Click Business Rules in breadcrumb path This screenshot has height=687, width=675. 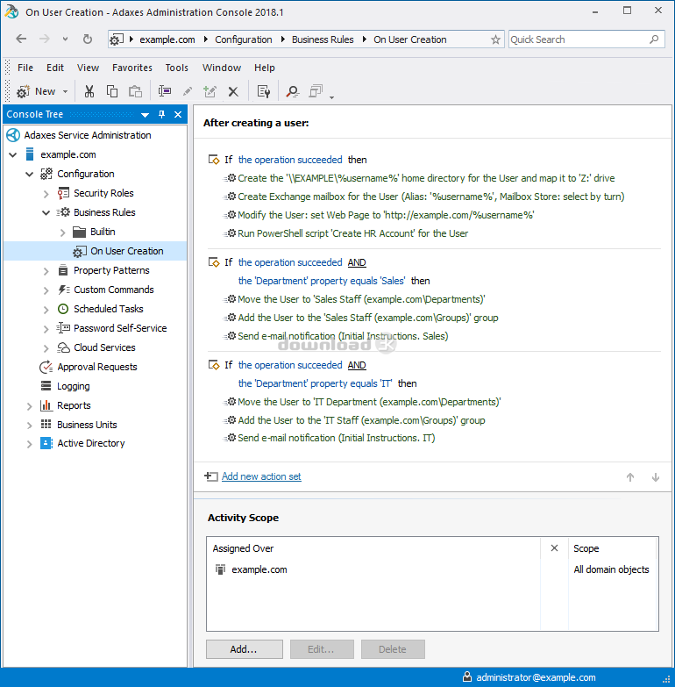point(323,39)
